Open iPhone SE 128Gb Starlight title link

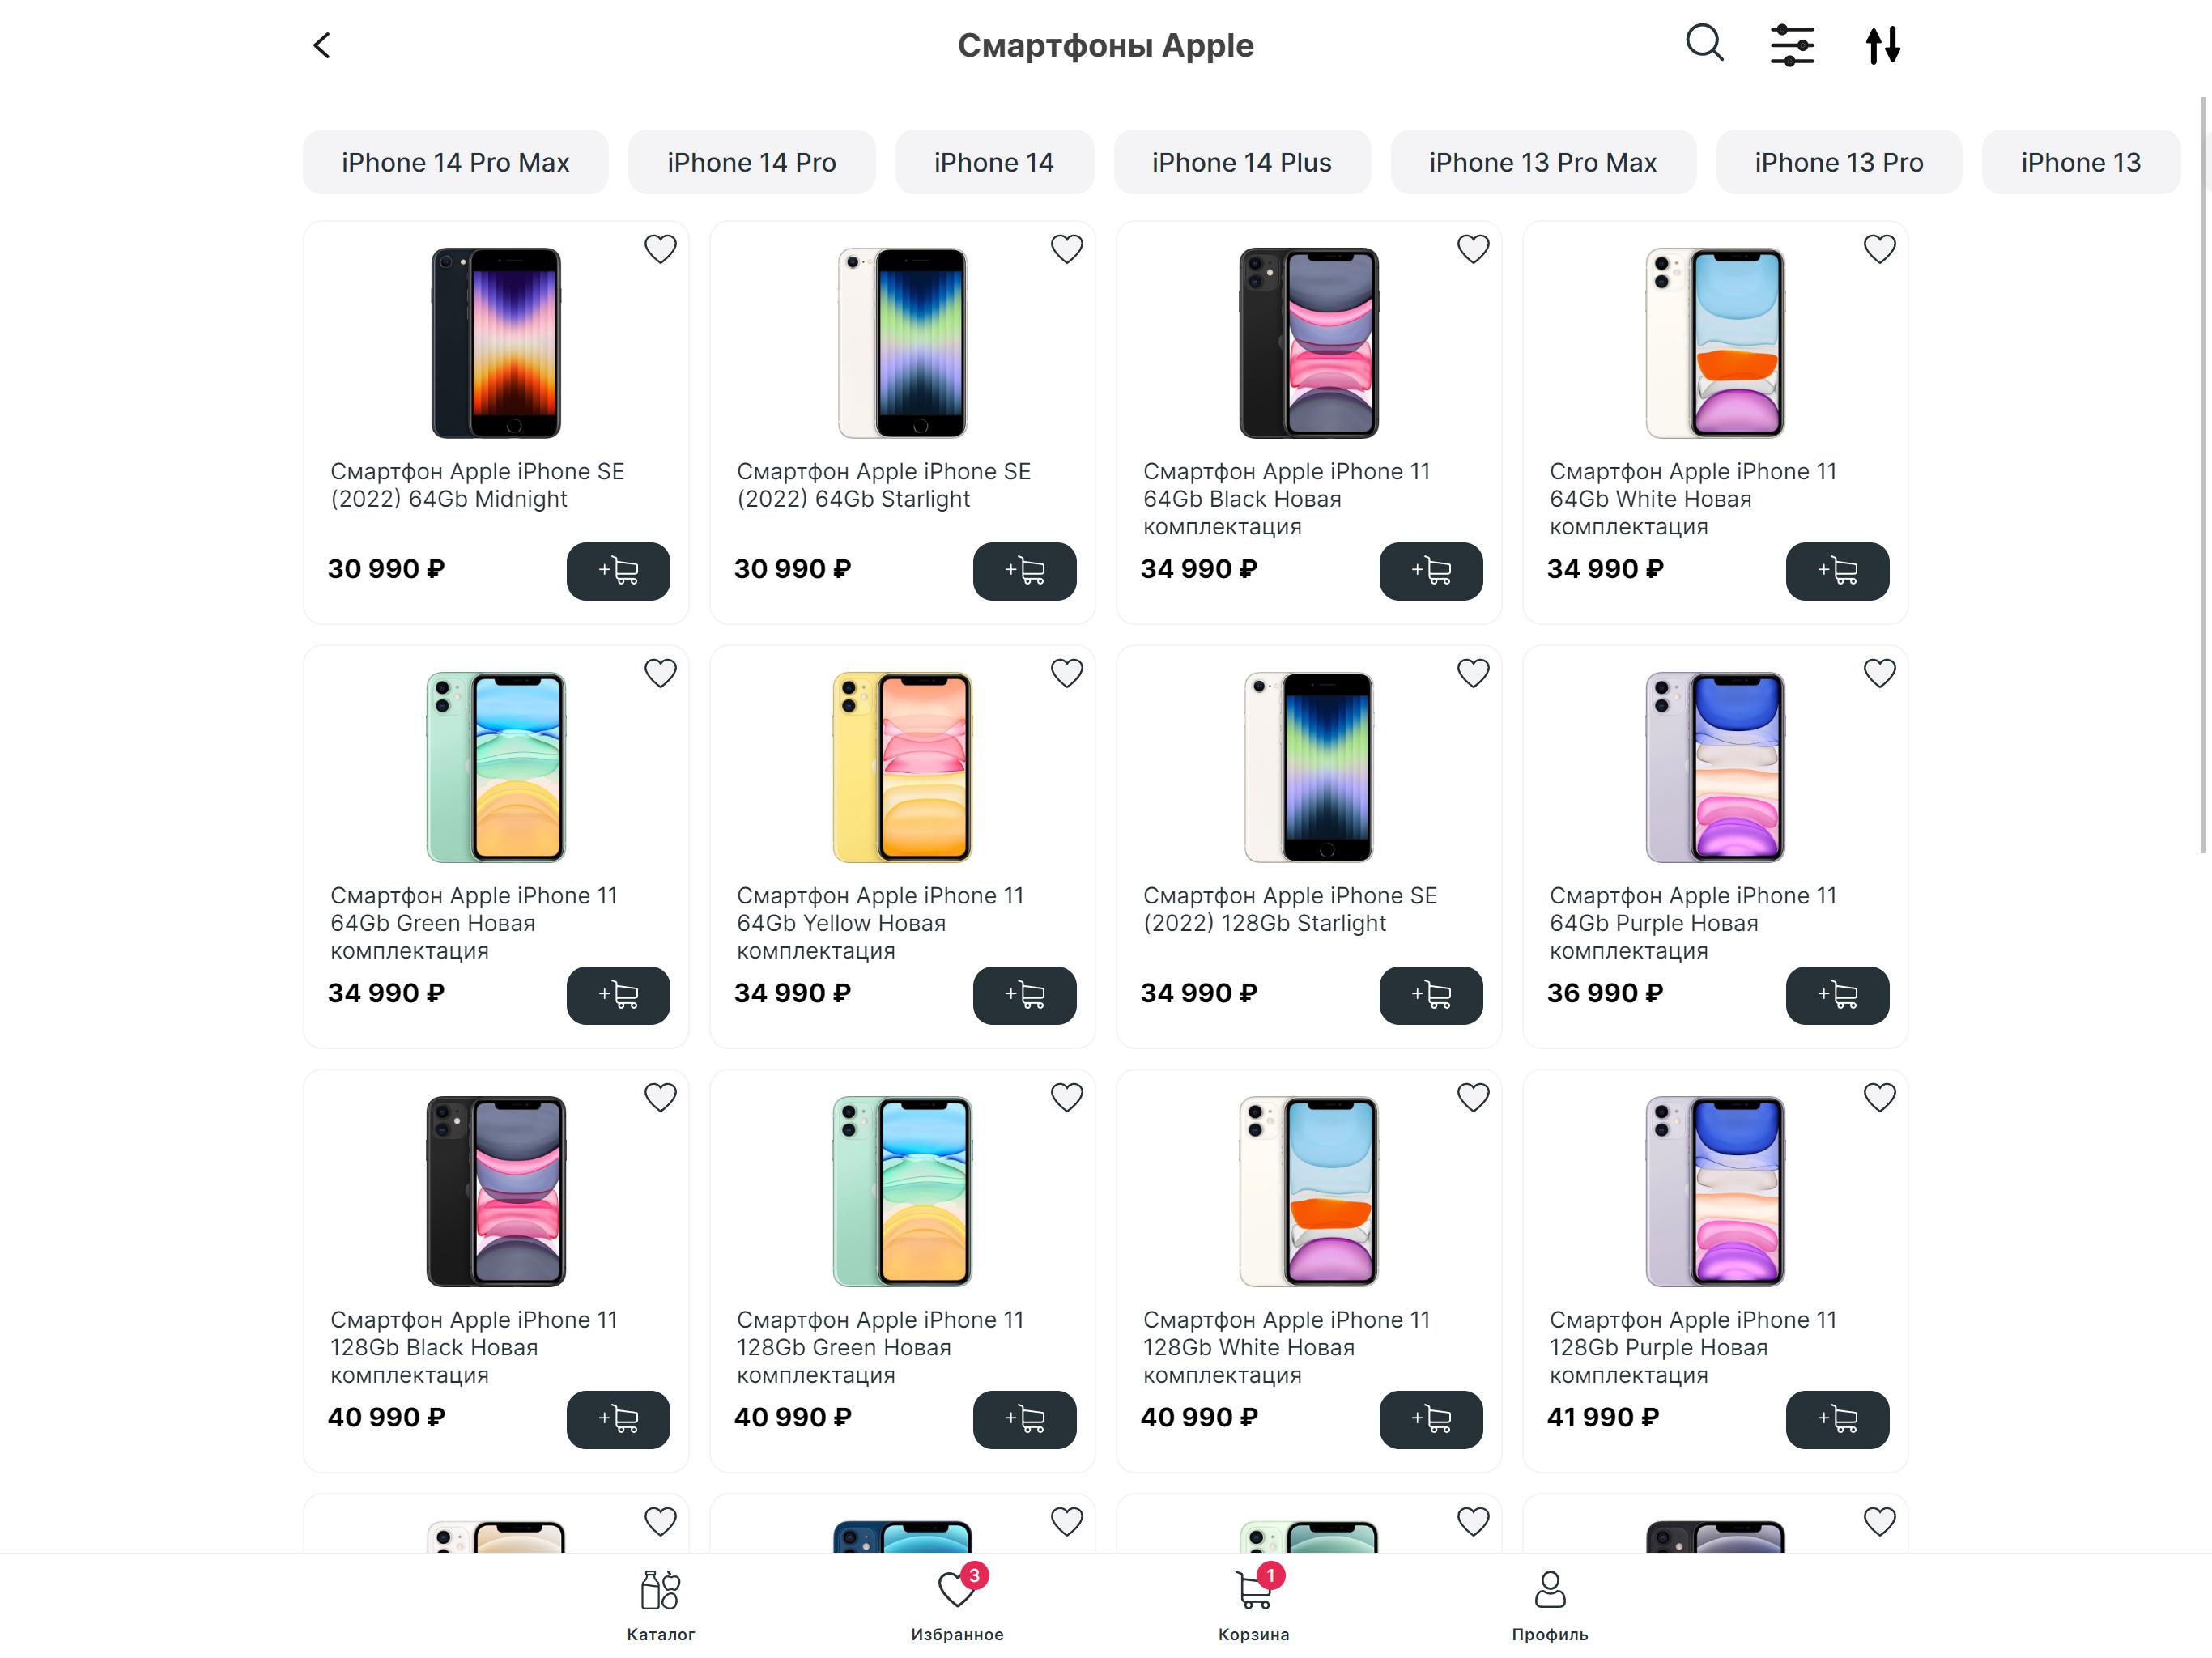pos(1290,909)
